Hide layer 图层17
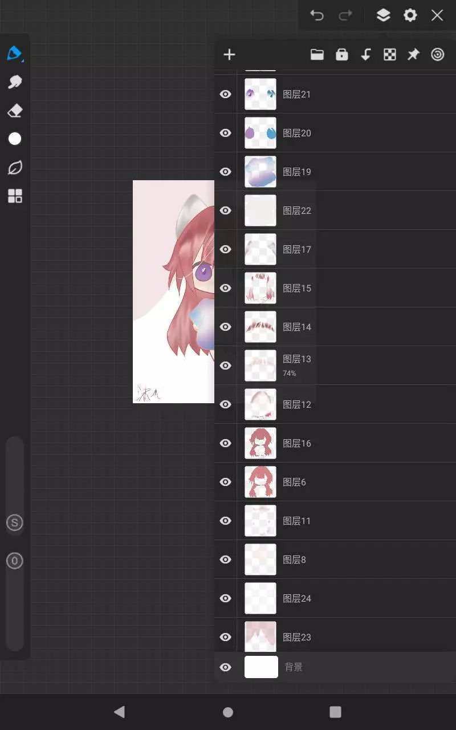 226,249
